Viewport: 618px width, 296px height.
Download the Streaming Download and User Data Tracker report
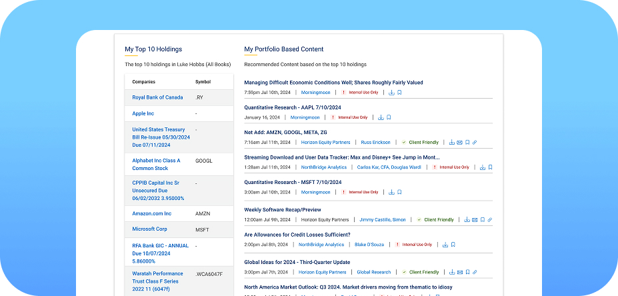(483, 167)
